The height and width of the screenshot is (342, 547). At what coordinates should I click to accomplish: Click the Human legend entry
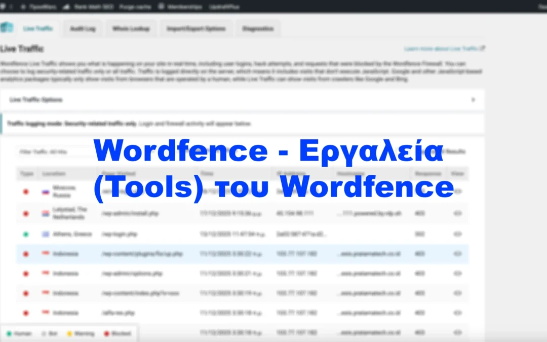point(19,333)
